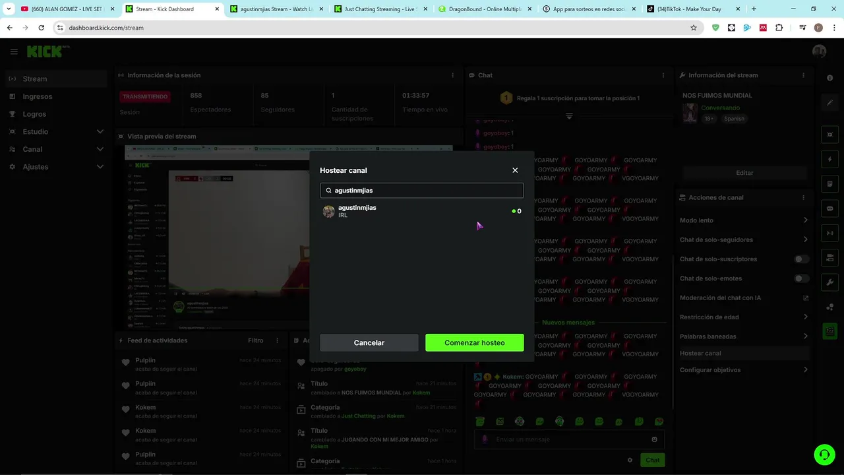Click the Editar stream info button
The width and height of the screenshot is (844, 475).
(x=744, y=173)
